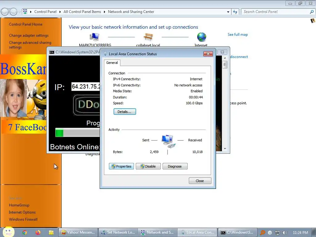Open connection Details...

point(125,112)
